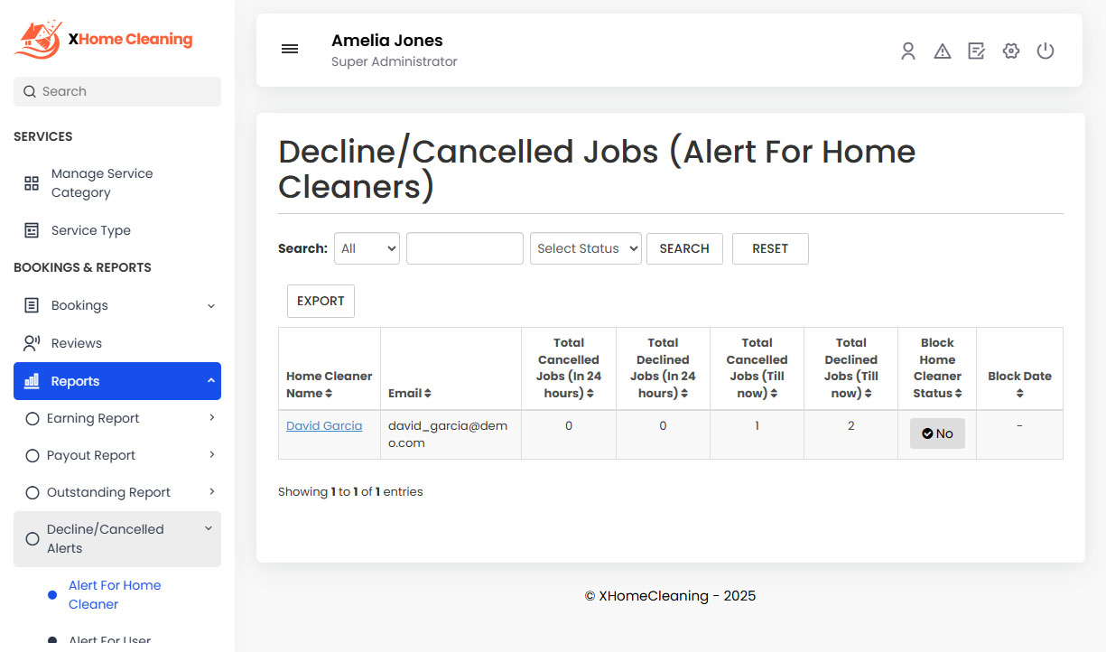Open the Alert For Home Cleaner menu item

pos(115,594)
